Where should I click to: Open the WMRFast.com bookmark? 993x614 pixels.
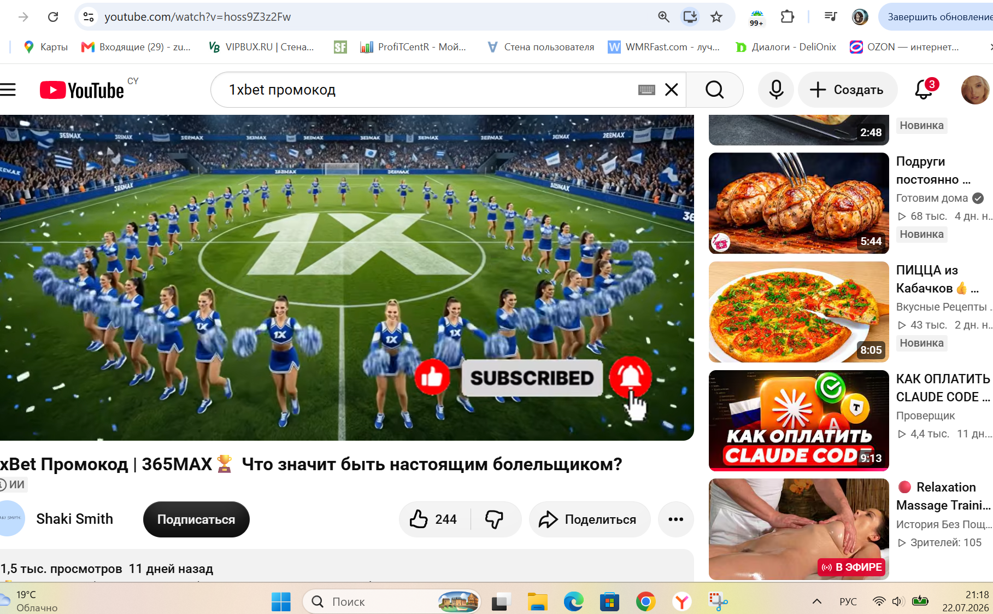(664, 47)
